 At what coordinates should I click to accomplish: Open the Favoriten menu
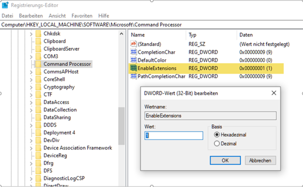[82, 16]
